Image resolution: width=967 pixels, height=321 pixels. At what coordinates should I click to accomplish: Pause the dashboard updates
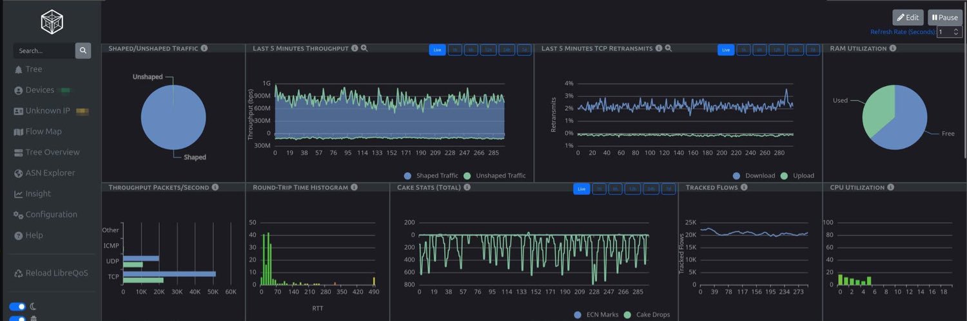944,17
